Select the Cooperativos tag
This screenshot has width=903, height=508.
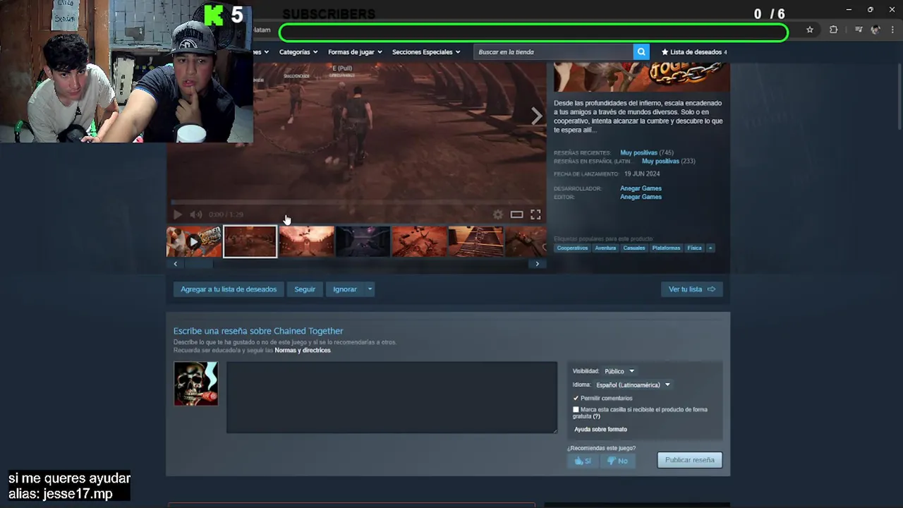tap(572, 248)
